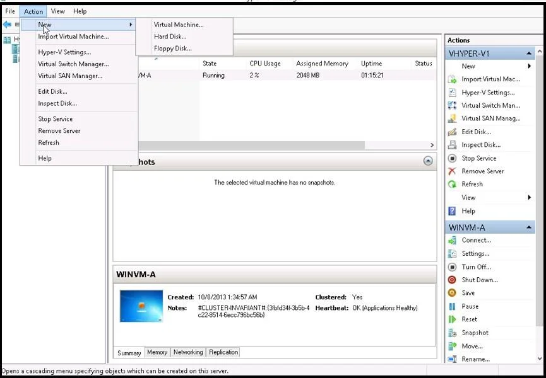Viewport: 546px width, 378px height.
Task: Expand the View submenu arrow in Actions pane
Action: point(530,197)
